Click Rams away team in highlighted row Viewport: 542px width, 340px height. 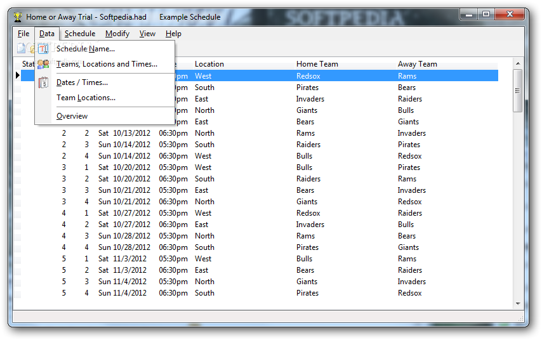click(407, 76)
